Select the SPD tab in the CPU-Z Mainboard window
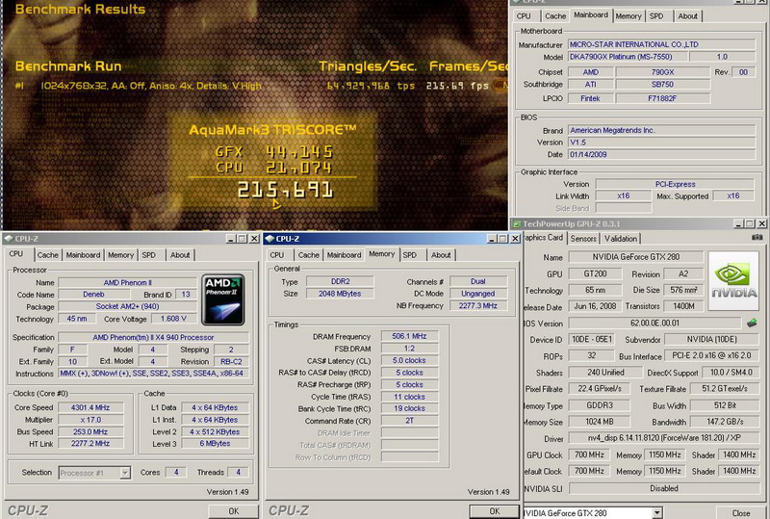Viewport: 770px width, 519px height. (x=656, y=16)
